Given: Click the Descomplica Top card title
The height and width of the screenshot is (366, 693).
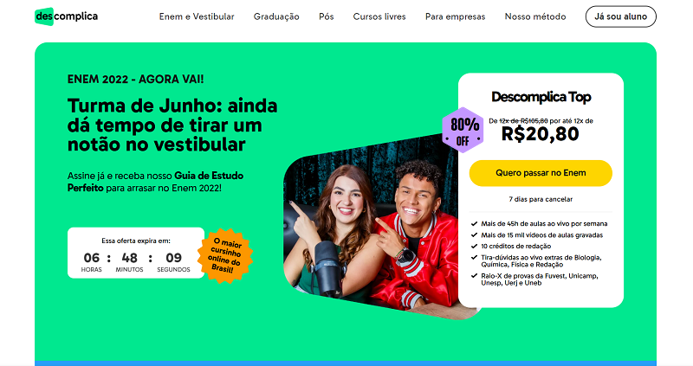Looking at the screenshot, I should click(x=541, y=97).
